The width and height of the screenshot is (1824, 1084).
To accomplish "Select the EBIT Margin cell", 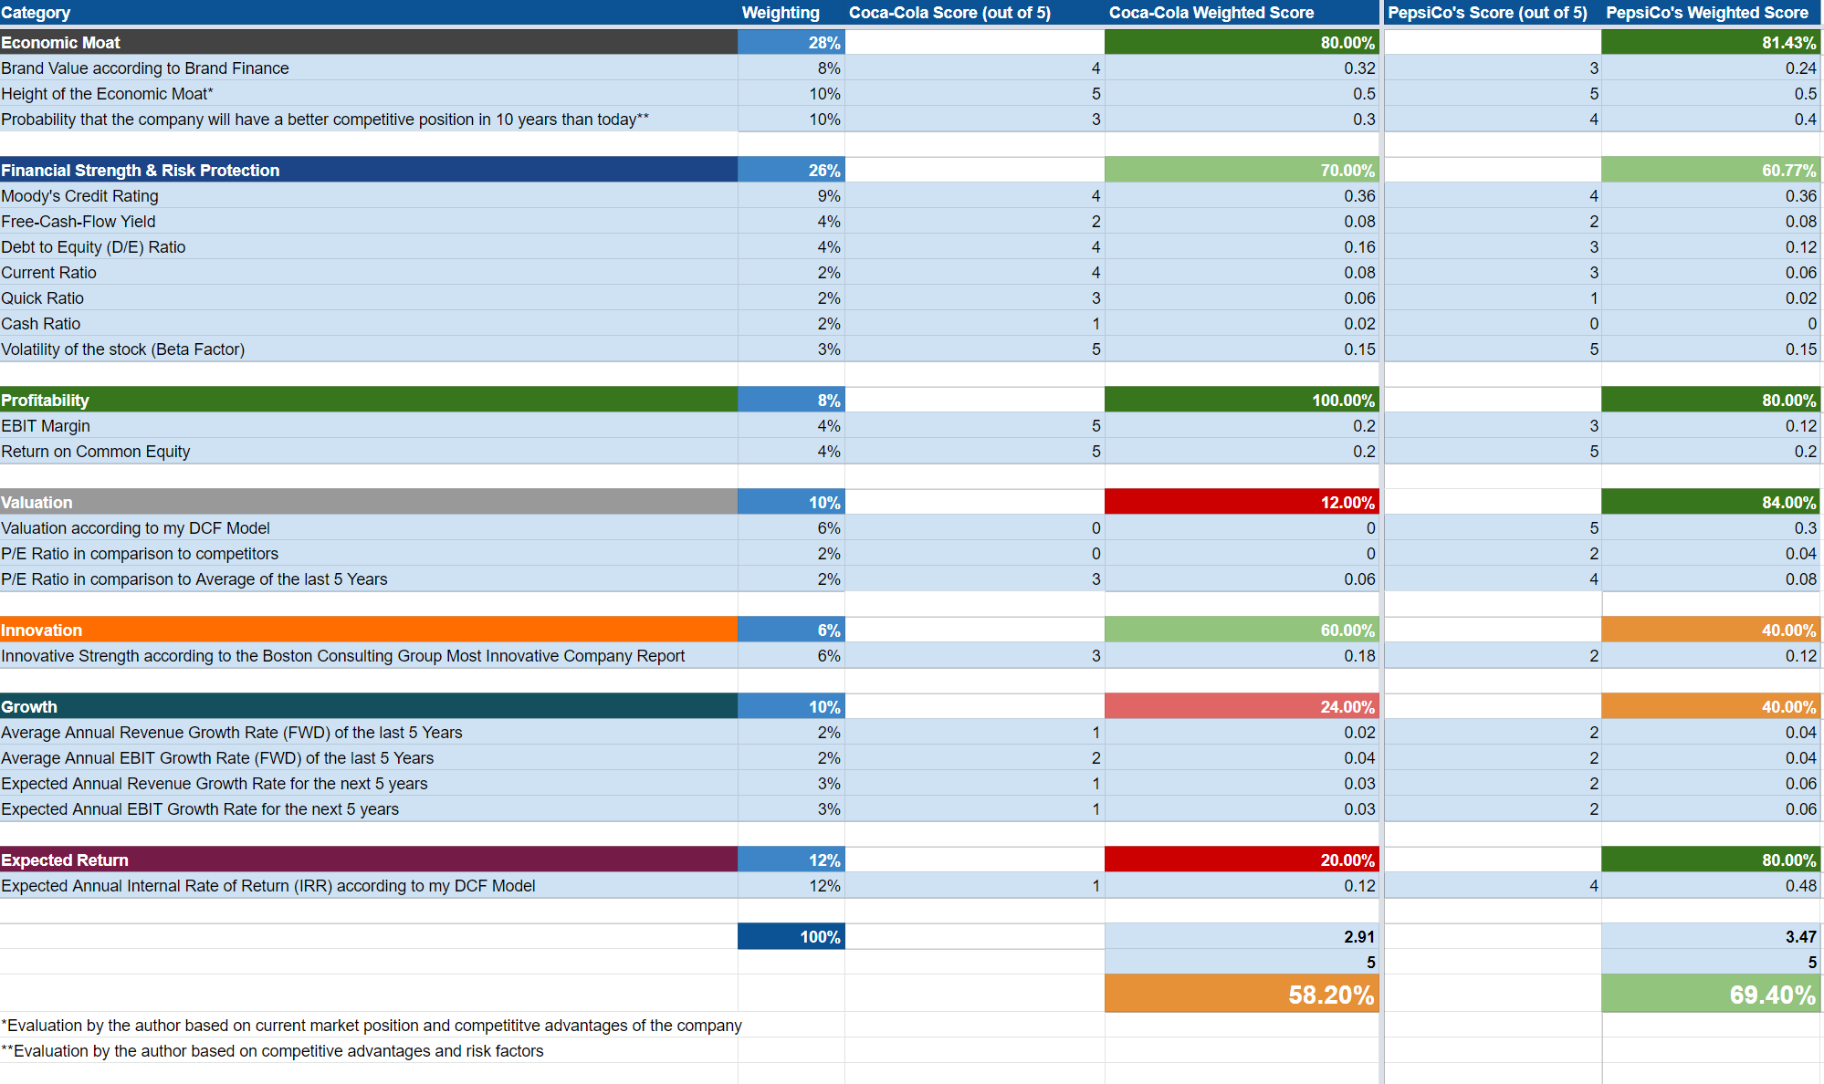I will point(369,425).
